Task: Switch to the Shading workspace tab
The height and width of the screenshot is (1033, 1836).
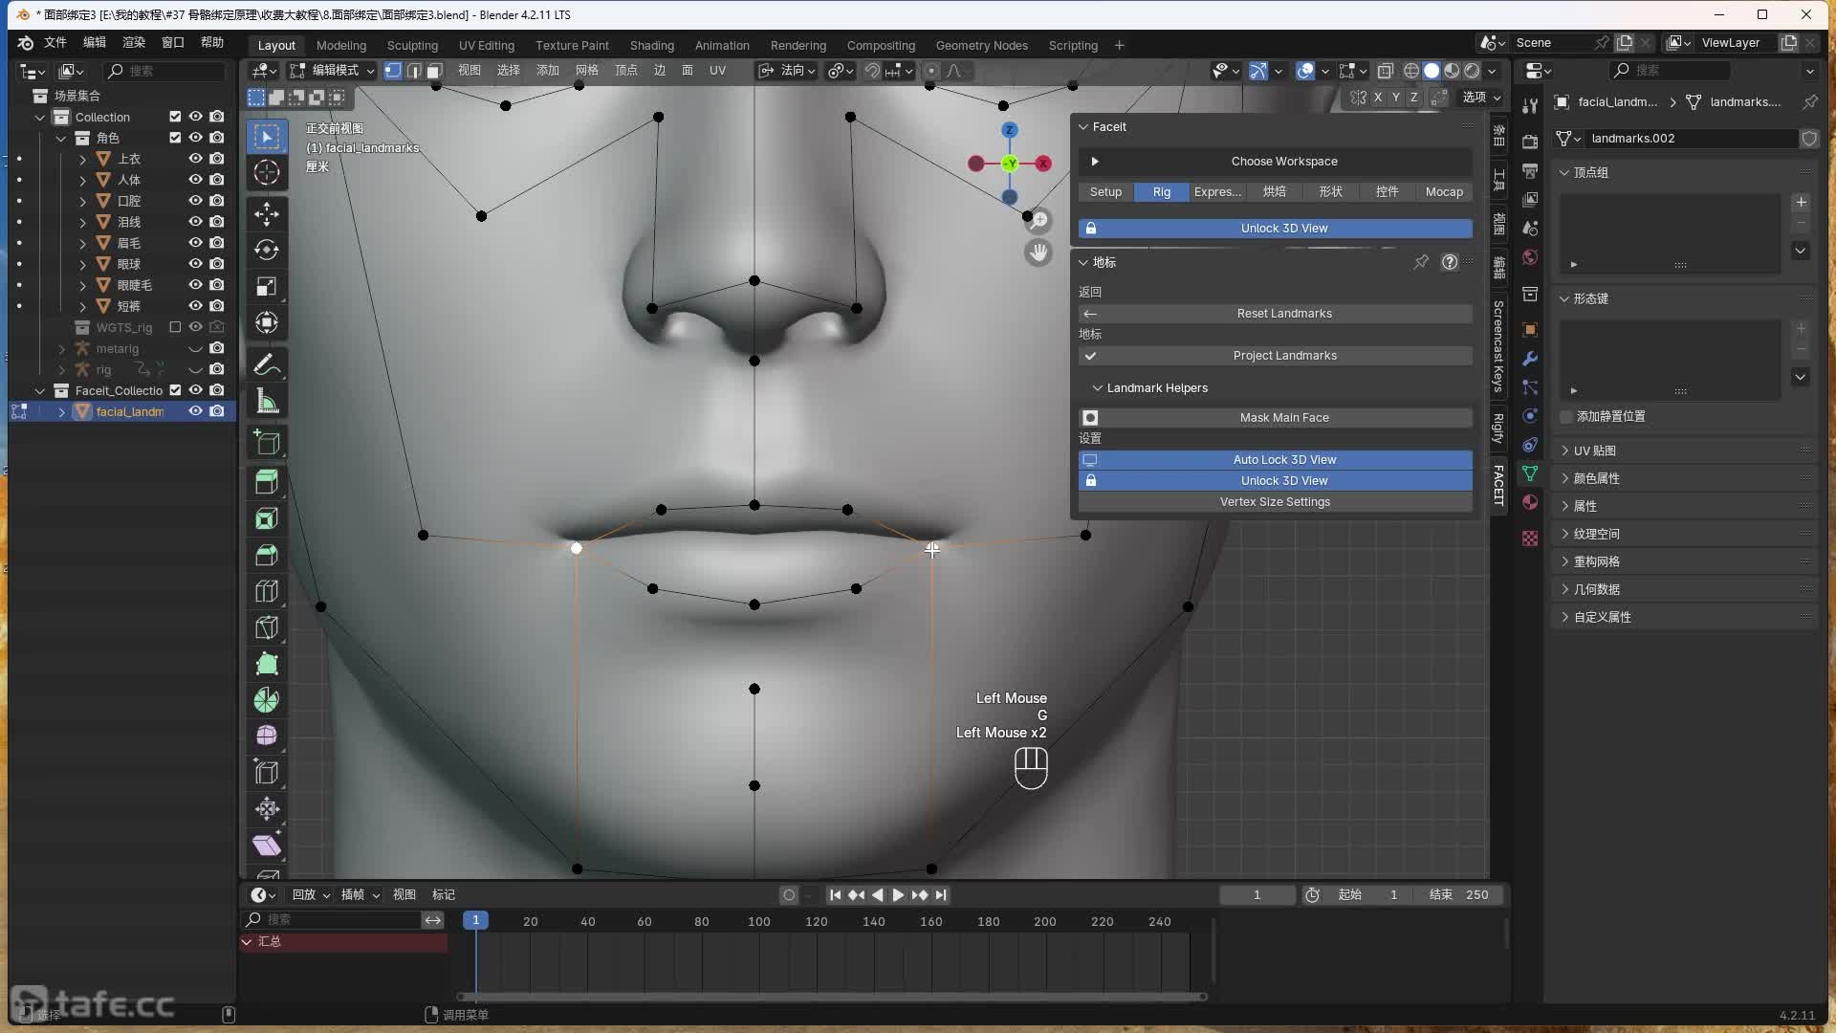Action: point(651,45)
